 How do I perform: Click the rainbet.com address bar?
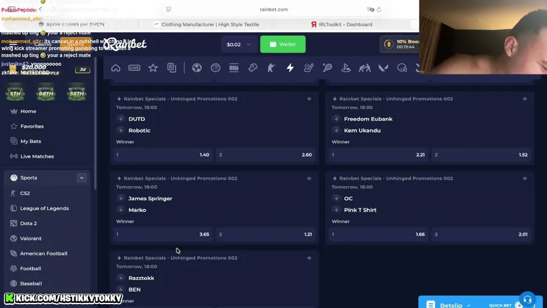click(273, 10)
